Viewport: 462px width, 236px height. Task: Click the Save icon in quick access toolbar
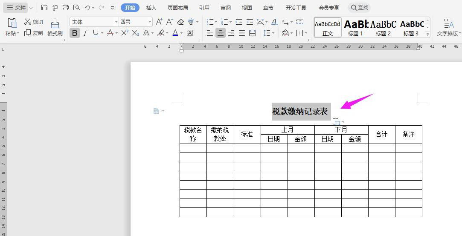click(x=44, y=8)
